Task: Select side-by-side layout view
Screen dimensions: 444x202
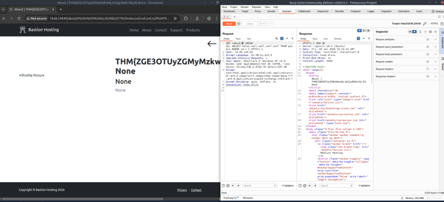Action: tap(359, 30)
